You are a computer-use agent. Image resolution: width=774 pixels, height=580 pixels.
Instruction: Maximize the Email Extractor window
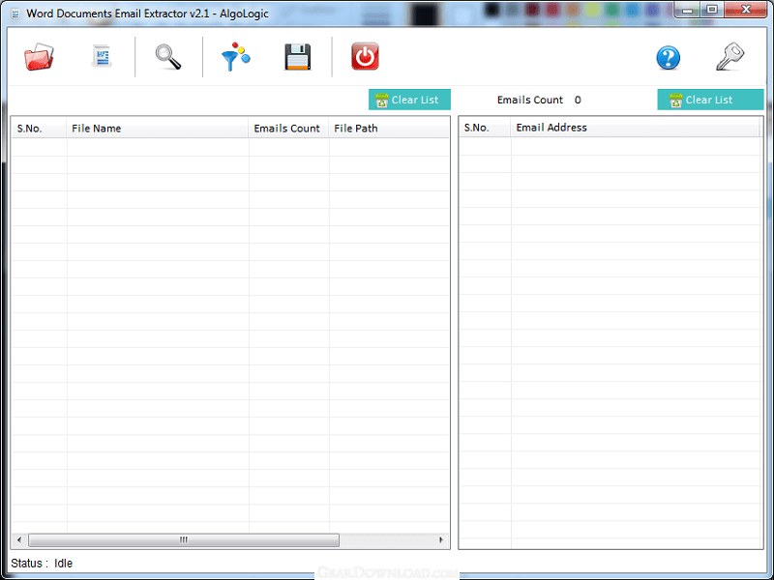click(712, 10)
